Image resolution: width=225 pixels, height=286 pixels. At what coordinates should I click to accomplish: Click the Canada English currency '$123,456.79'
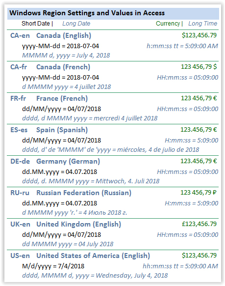point(199,35)
